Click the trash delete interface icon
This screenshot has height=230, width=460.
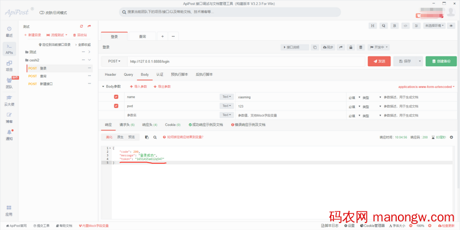click(361, 47)
